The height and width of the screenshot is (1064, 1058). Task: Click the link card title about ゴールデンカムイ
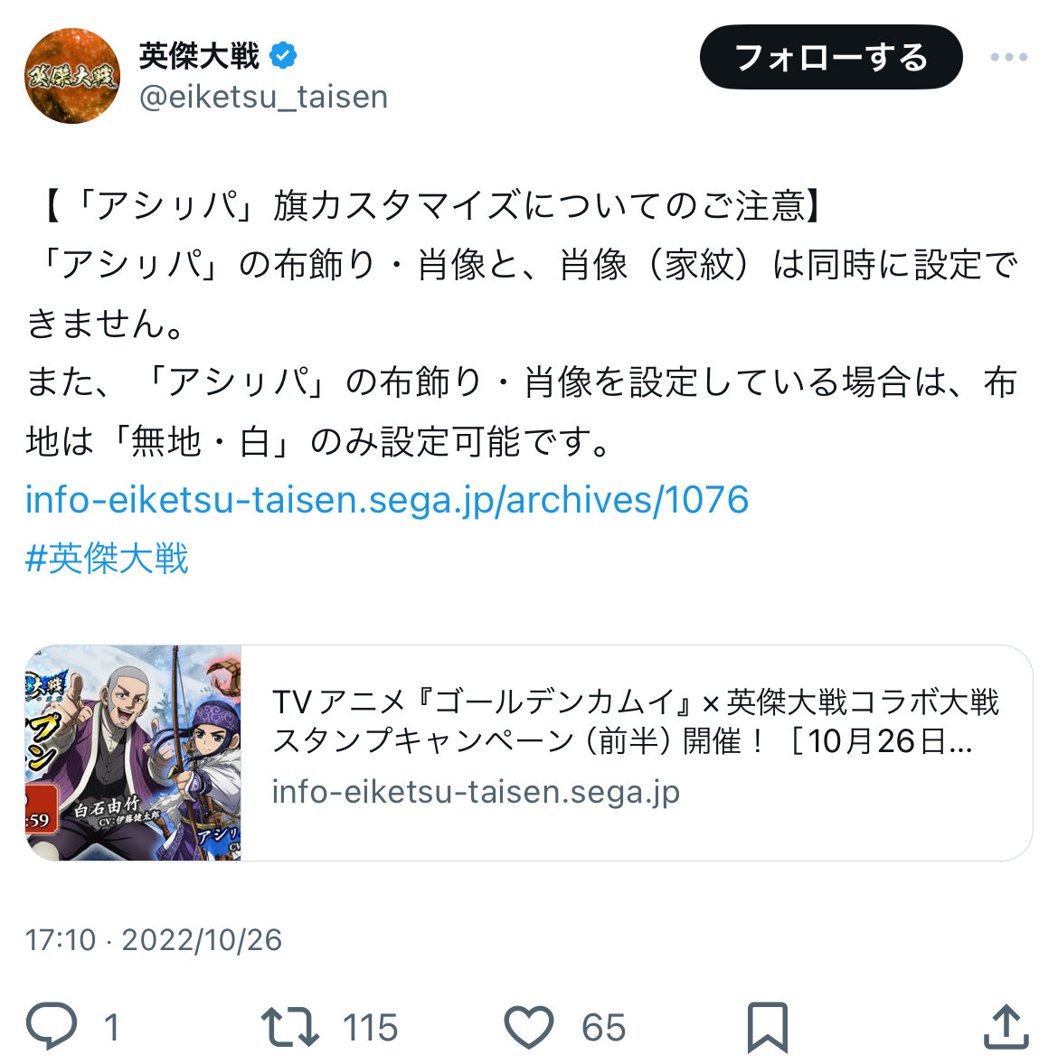(x=635, y=720)
